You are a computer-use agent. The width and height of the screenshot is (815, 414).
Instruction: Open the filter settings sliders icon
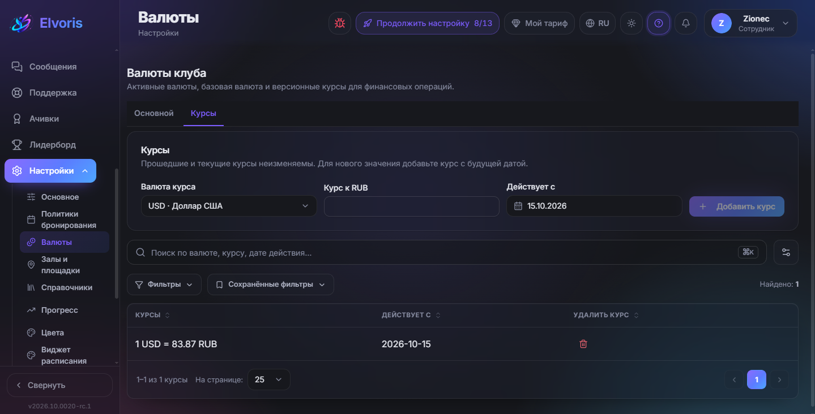point(786,252)
